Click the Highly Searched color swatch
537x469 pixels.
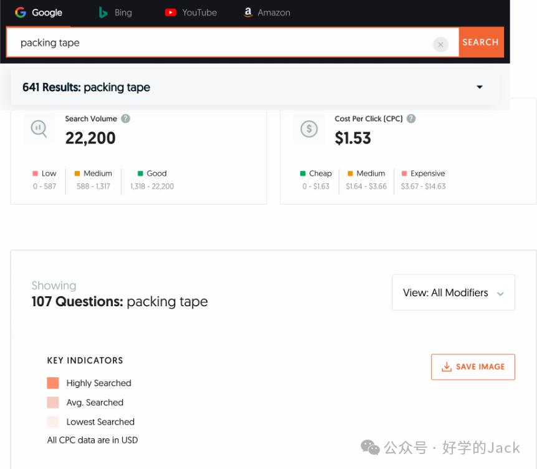point(53,382)
